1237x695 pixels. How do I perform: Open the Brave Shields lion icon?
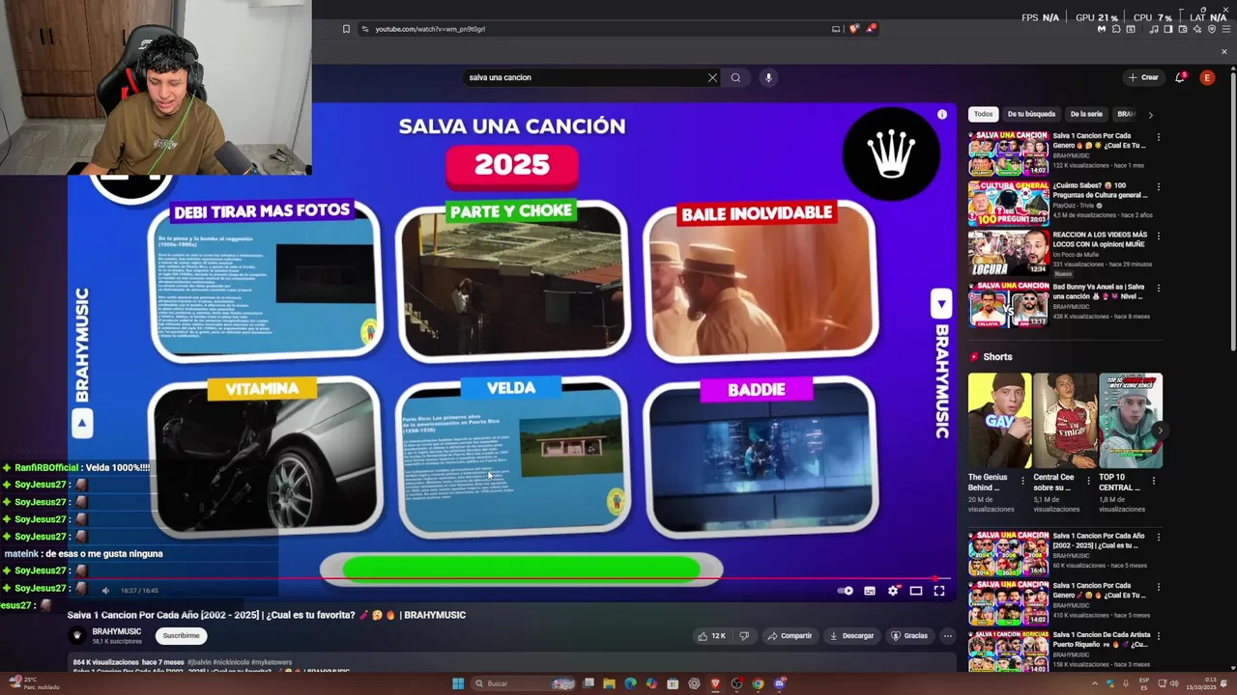[x=853, y=29]
